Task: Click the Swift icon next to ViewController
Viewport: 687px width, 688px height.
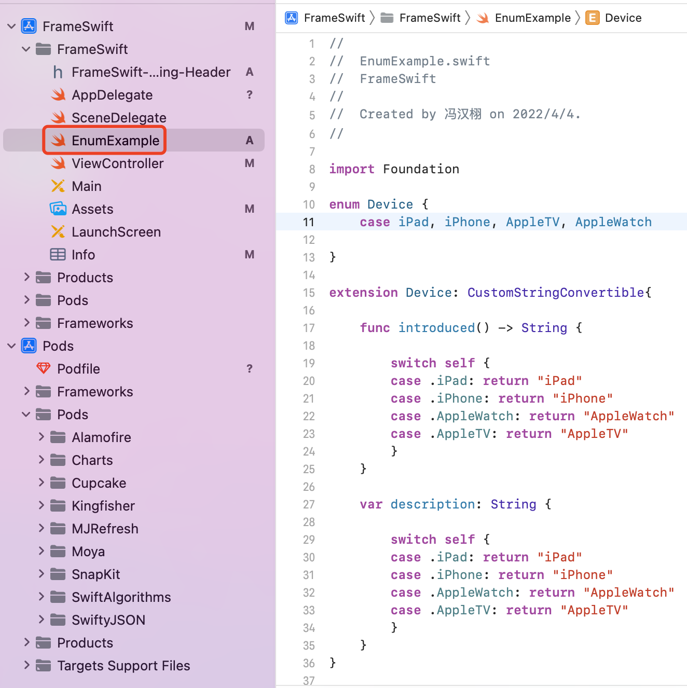Action: point(58,163)
